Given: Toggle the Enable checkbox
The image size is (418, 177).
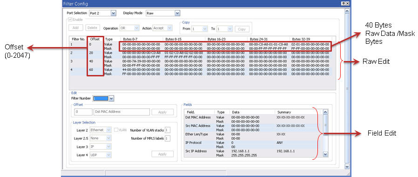Looking at the screenshot, I should click(70, 20).
